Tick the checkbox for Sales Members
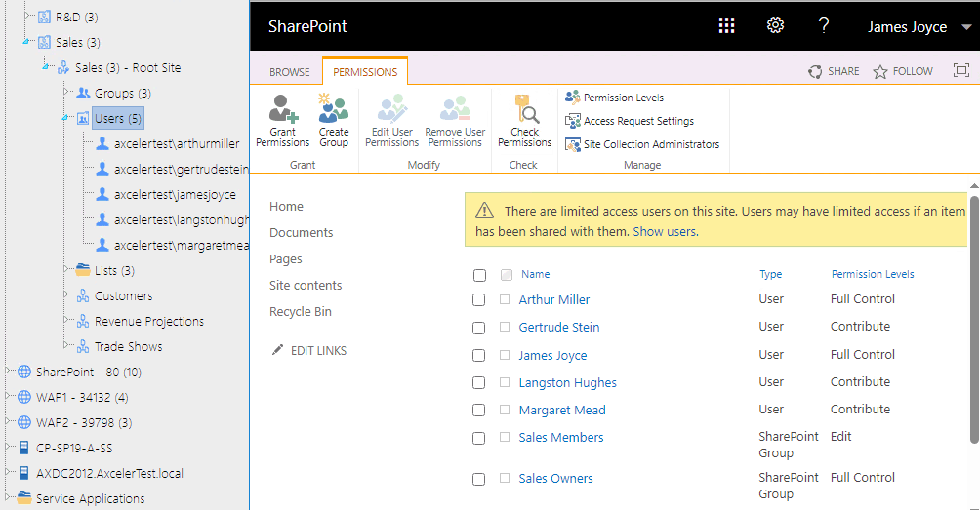The image size is (980, 510). click(479, 439)
